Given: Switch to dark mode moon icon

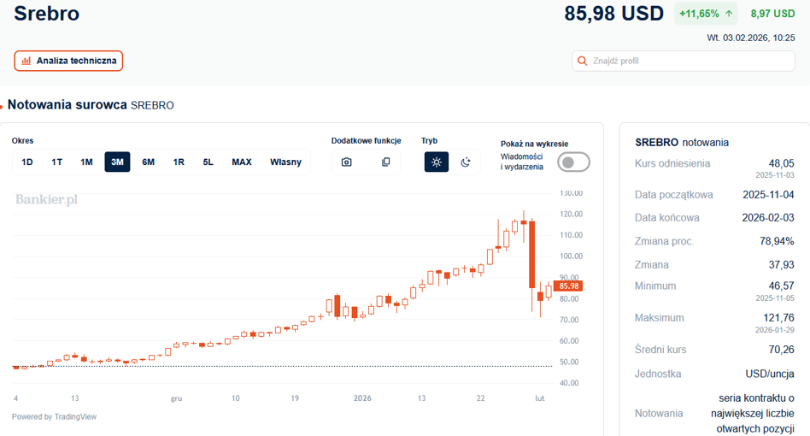Looking at the screenshot, I should (466, 162).
